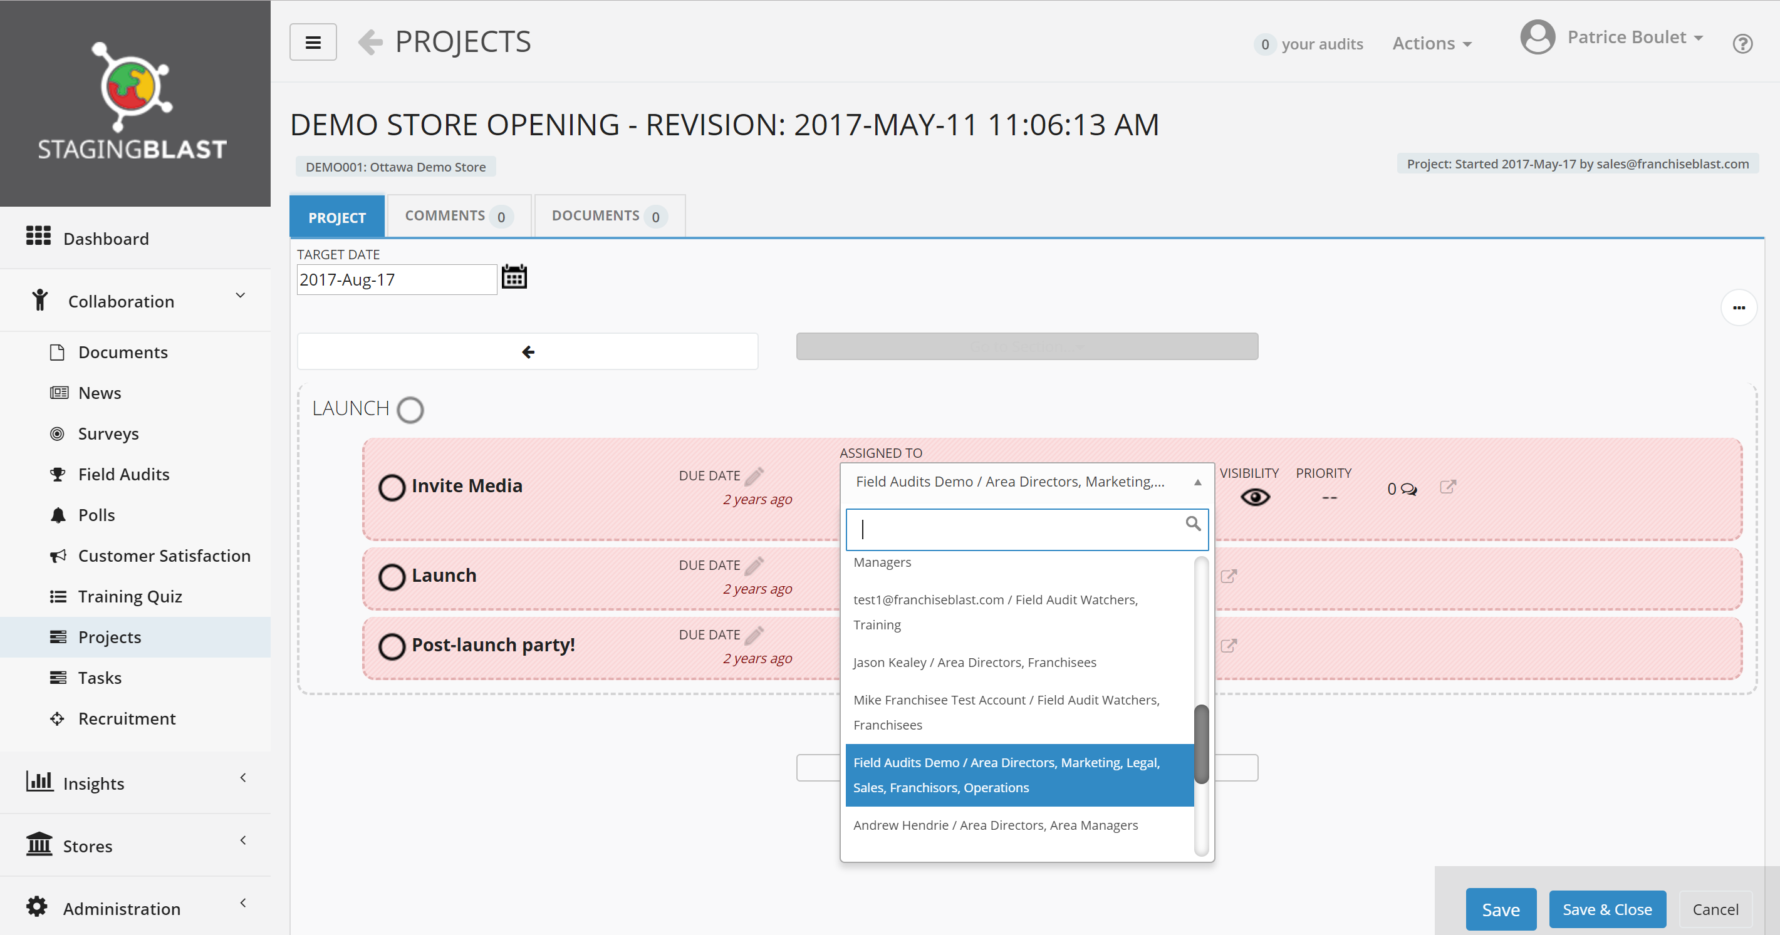This screenshot has width=1780, height=935.
Task: Open the Actions dropdown menu
Action: [1432, 43]
